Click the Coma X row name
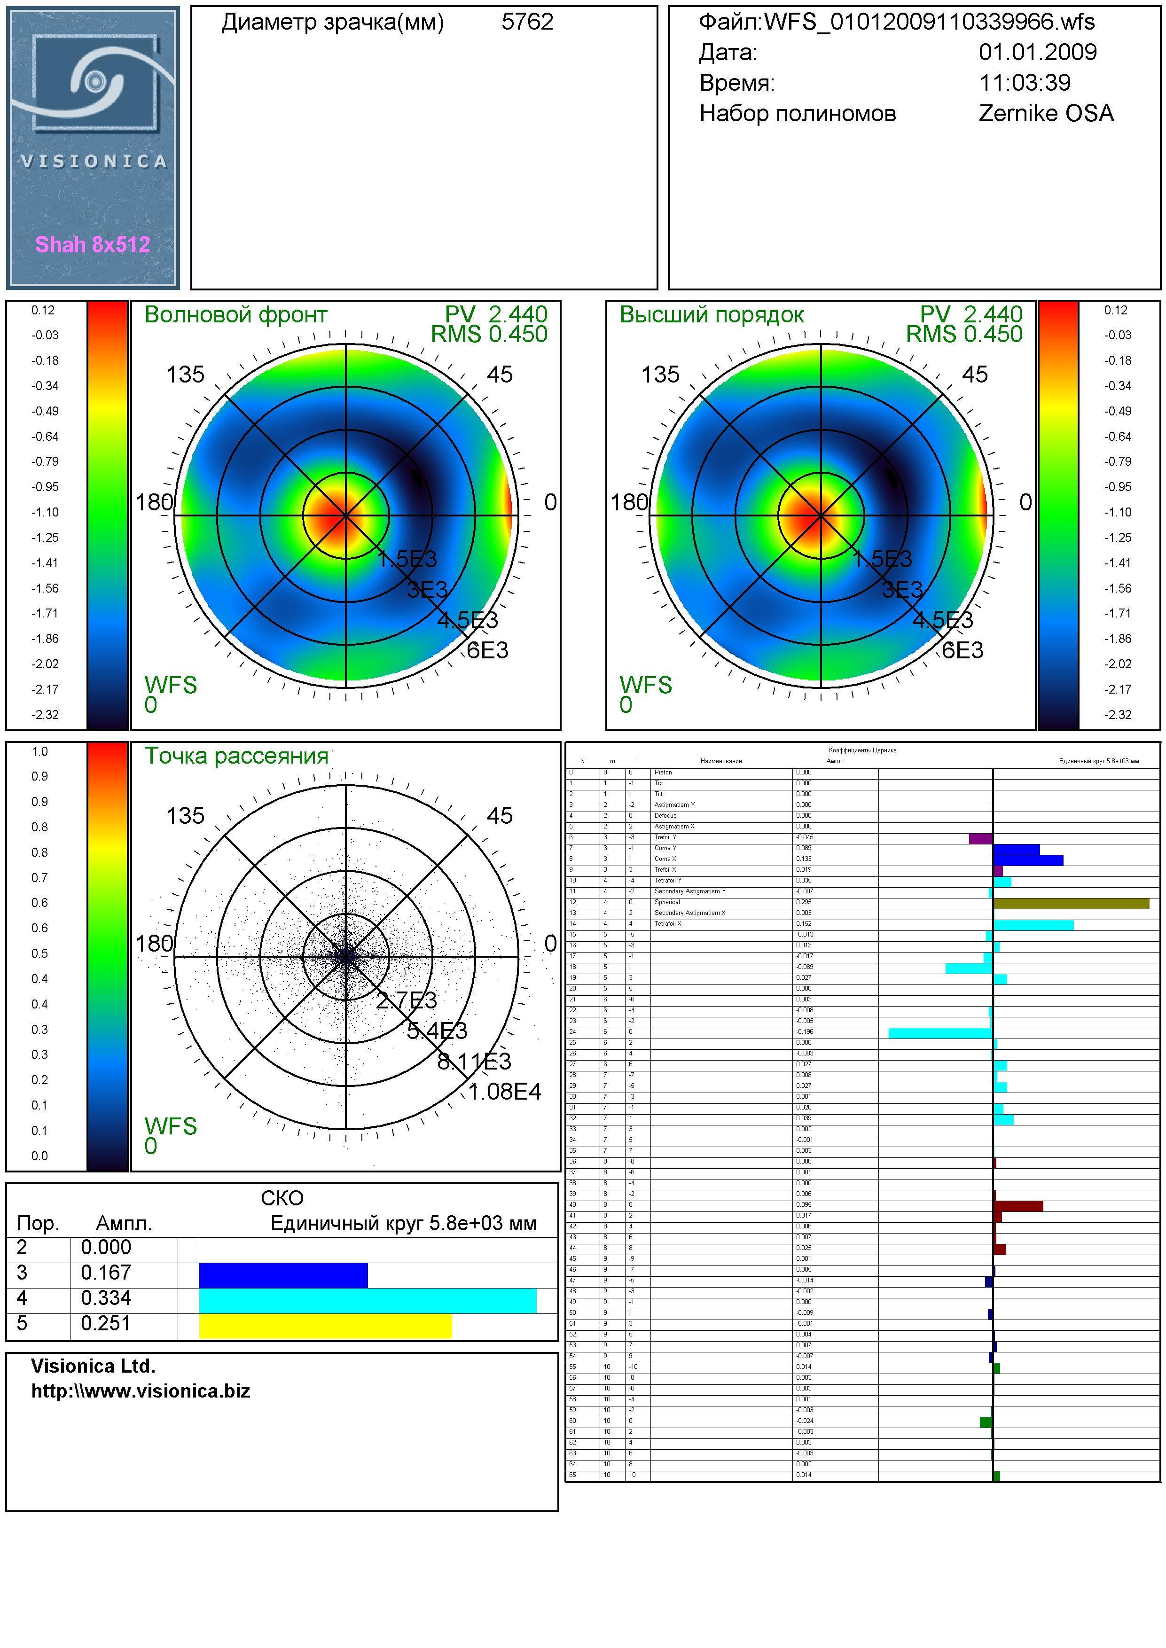This screenshot has height=1648, width=1166. pyautogui.click(x=665, y=859)
